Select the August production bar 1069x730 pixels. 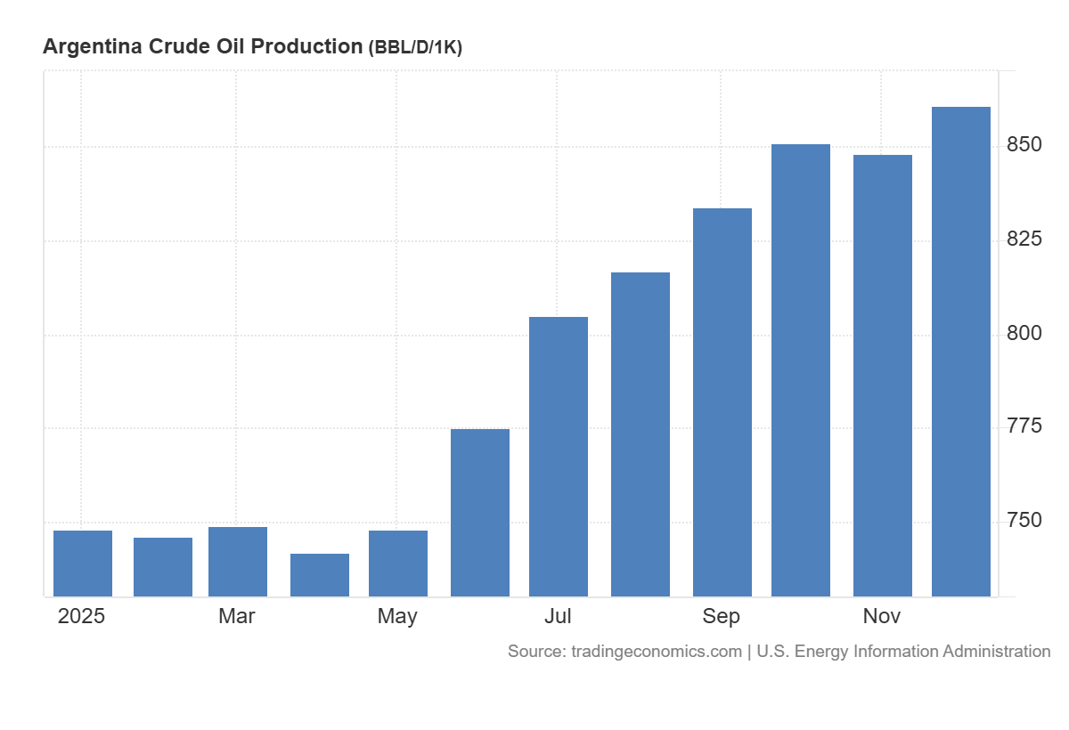click(641, 434)
